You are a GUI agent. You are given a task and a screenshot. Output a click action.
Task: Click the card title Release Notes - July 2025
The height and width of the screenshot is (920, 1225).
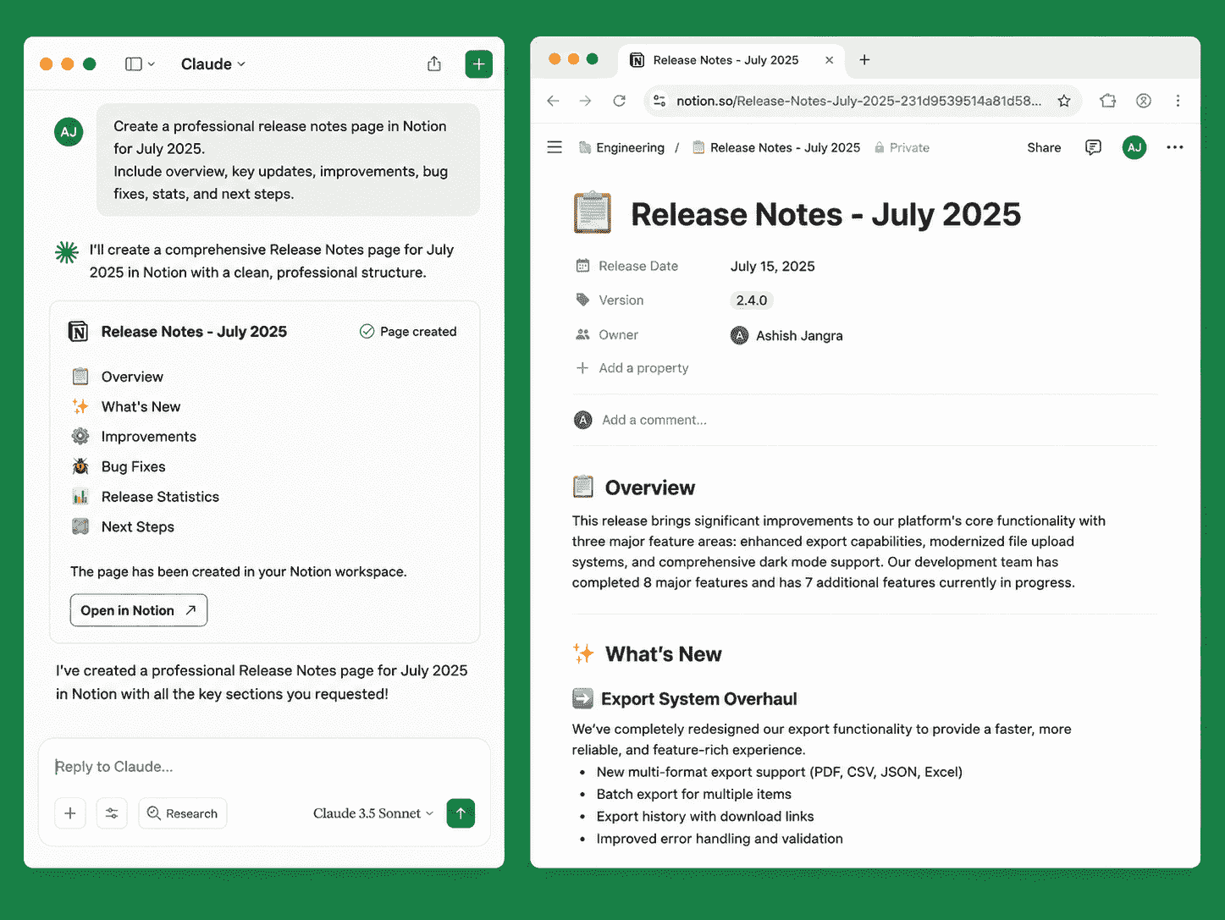point(194,332)
